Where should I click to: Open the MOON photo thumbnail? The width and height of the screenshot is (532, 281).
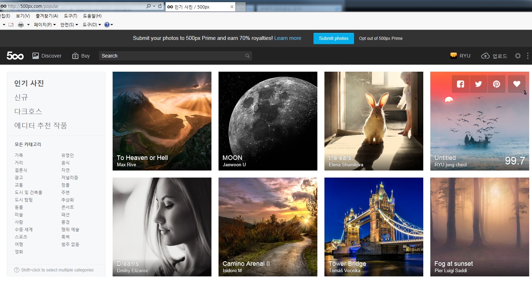click(x=268, y=121)
